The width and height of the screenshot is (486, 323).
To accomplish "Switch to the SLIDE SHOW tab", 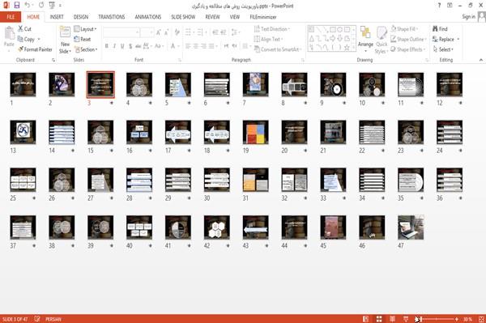I will pyautogui.click(x=183, y=17).
